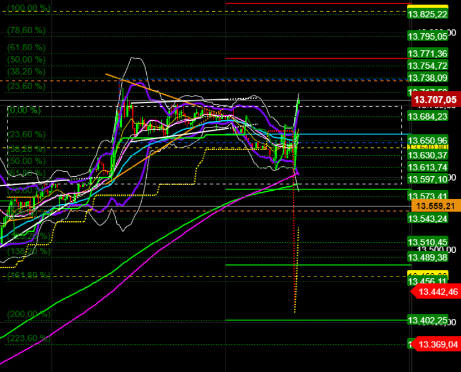Viewport: 461px width, 372px height.
Task: Click the Fibonacci extension (161,80 %)
Action: point(29,274)
